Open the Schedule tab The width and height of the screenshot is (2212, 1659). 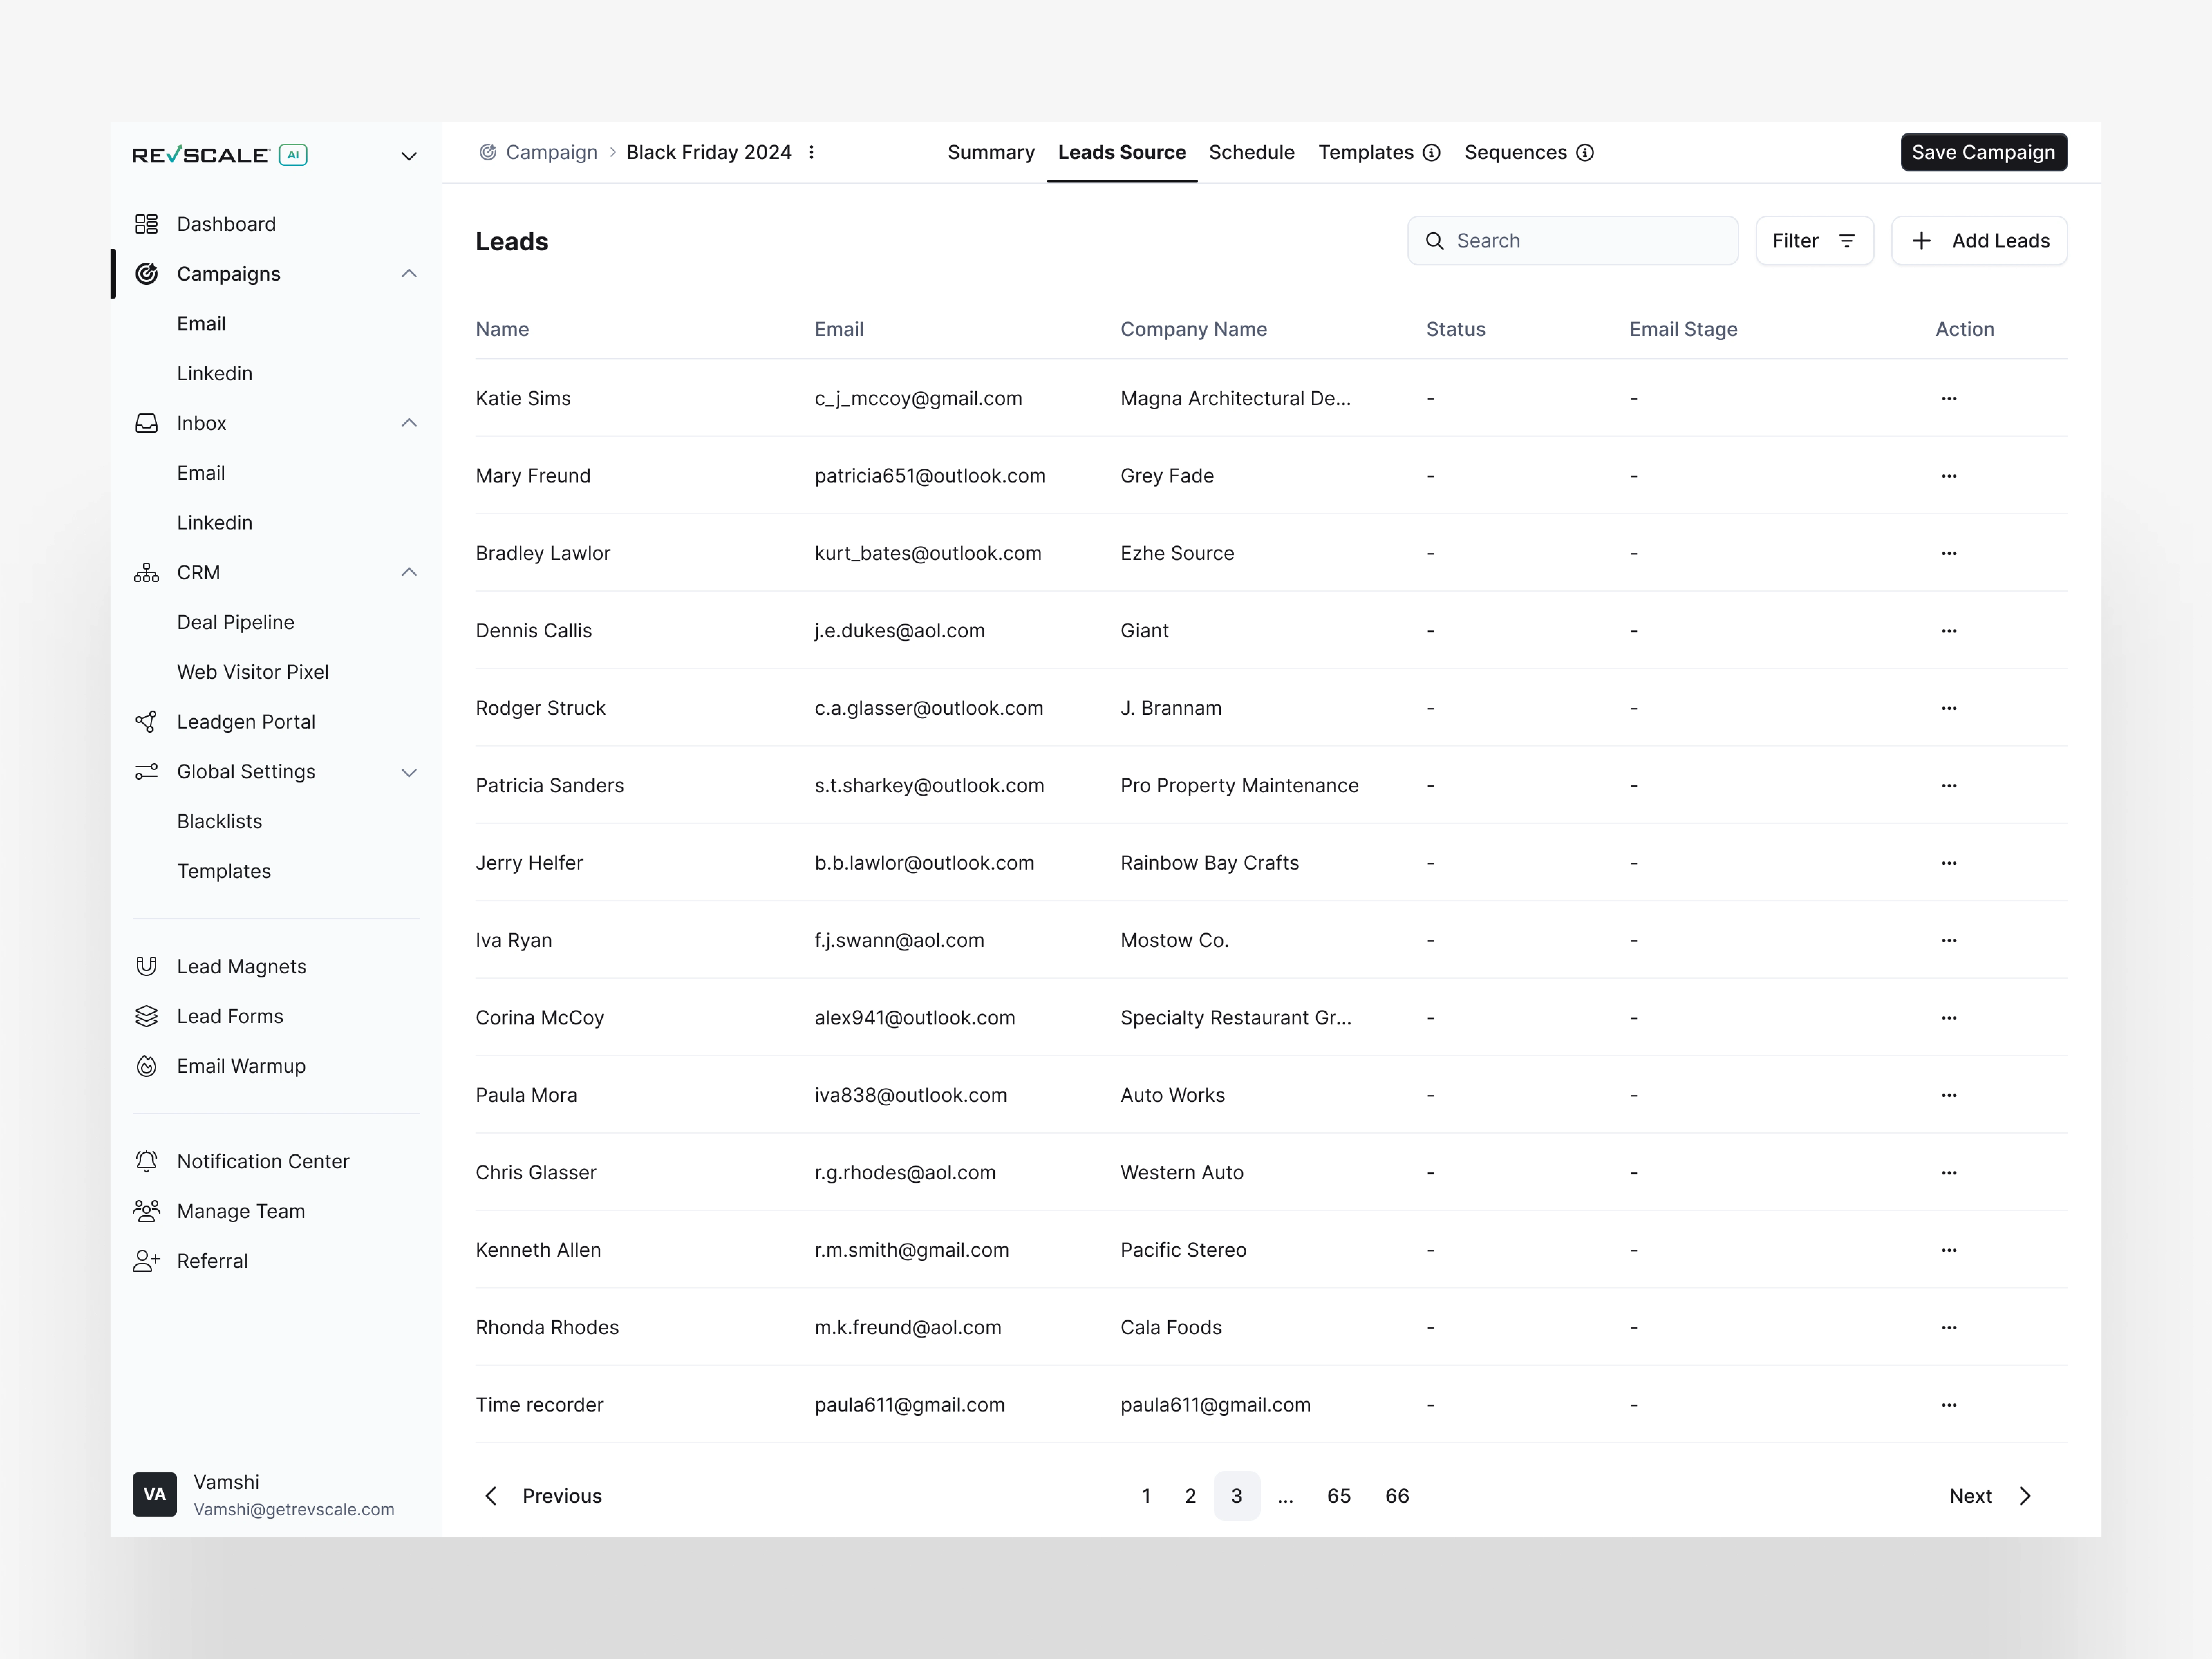coord(1252,153)
